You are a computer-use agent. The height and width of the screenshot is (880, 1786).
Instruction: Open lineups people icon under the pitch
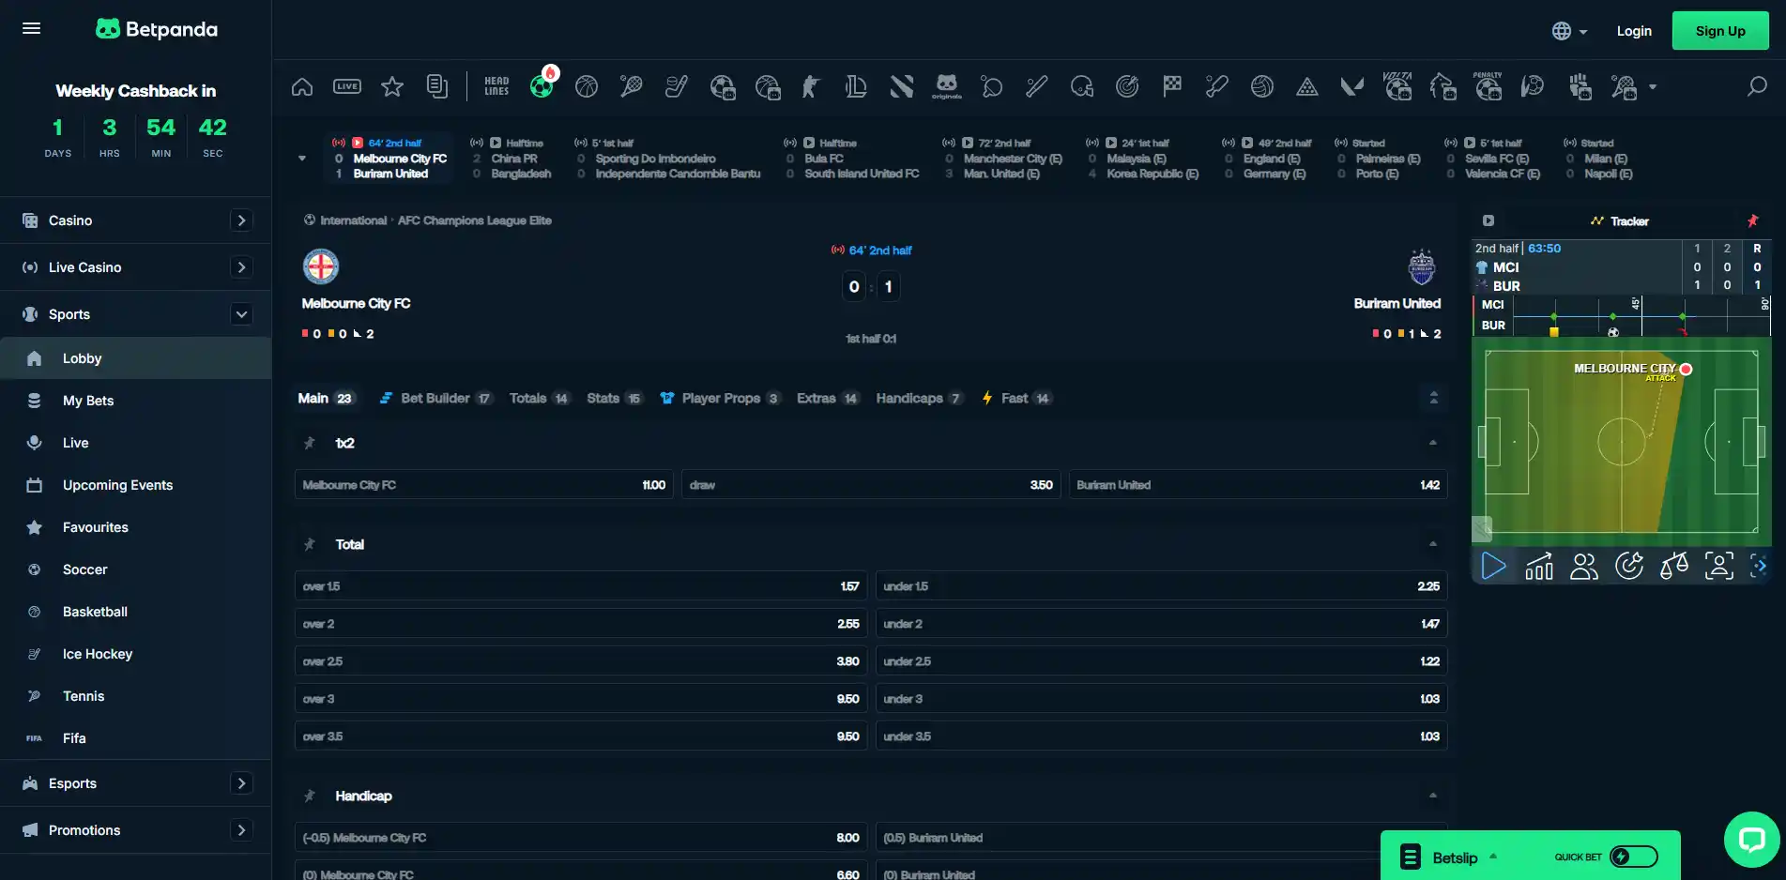pos(1584,567)
